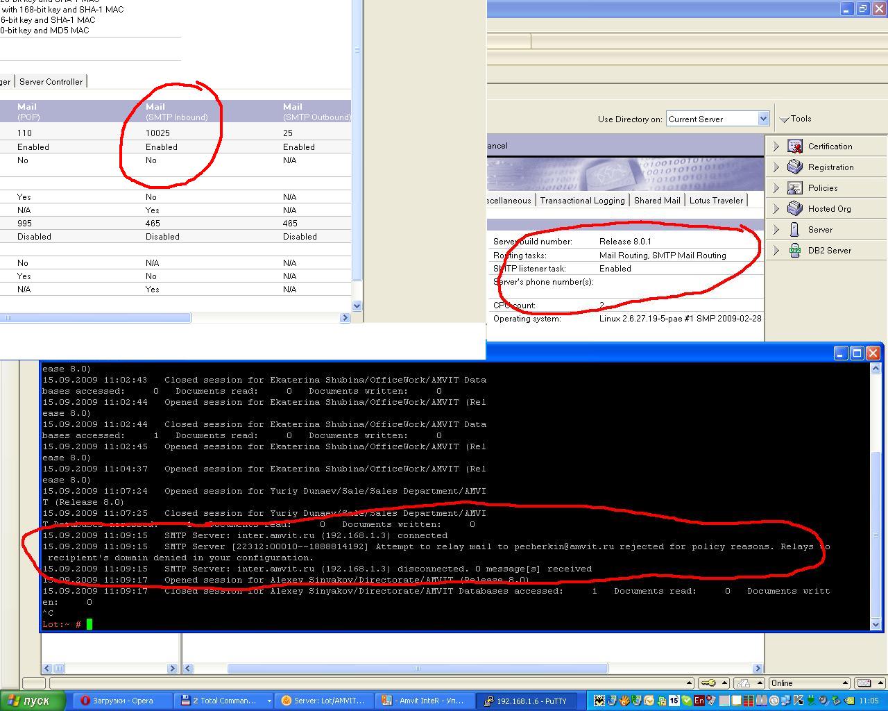Open the Use Directory on dropdown

click(763, 119)
